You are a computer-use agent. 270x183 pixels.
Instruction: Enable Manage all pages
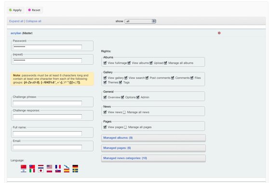pyautogui.click(x=125, y=127)
